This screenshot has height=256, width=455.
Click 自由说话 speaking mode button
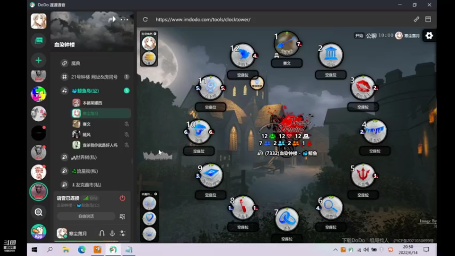(86, 216)
